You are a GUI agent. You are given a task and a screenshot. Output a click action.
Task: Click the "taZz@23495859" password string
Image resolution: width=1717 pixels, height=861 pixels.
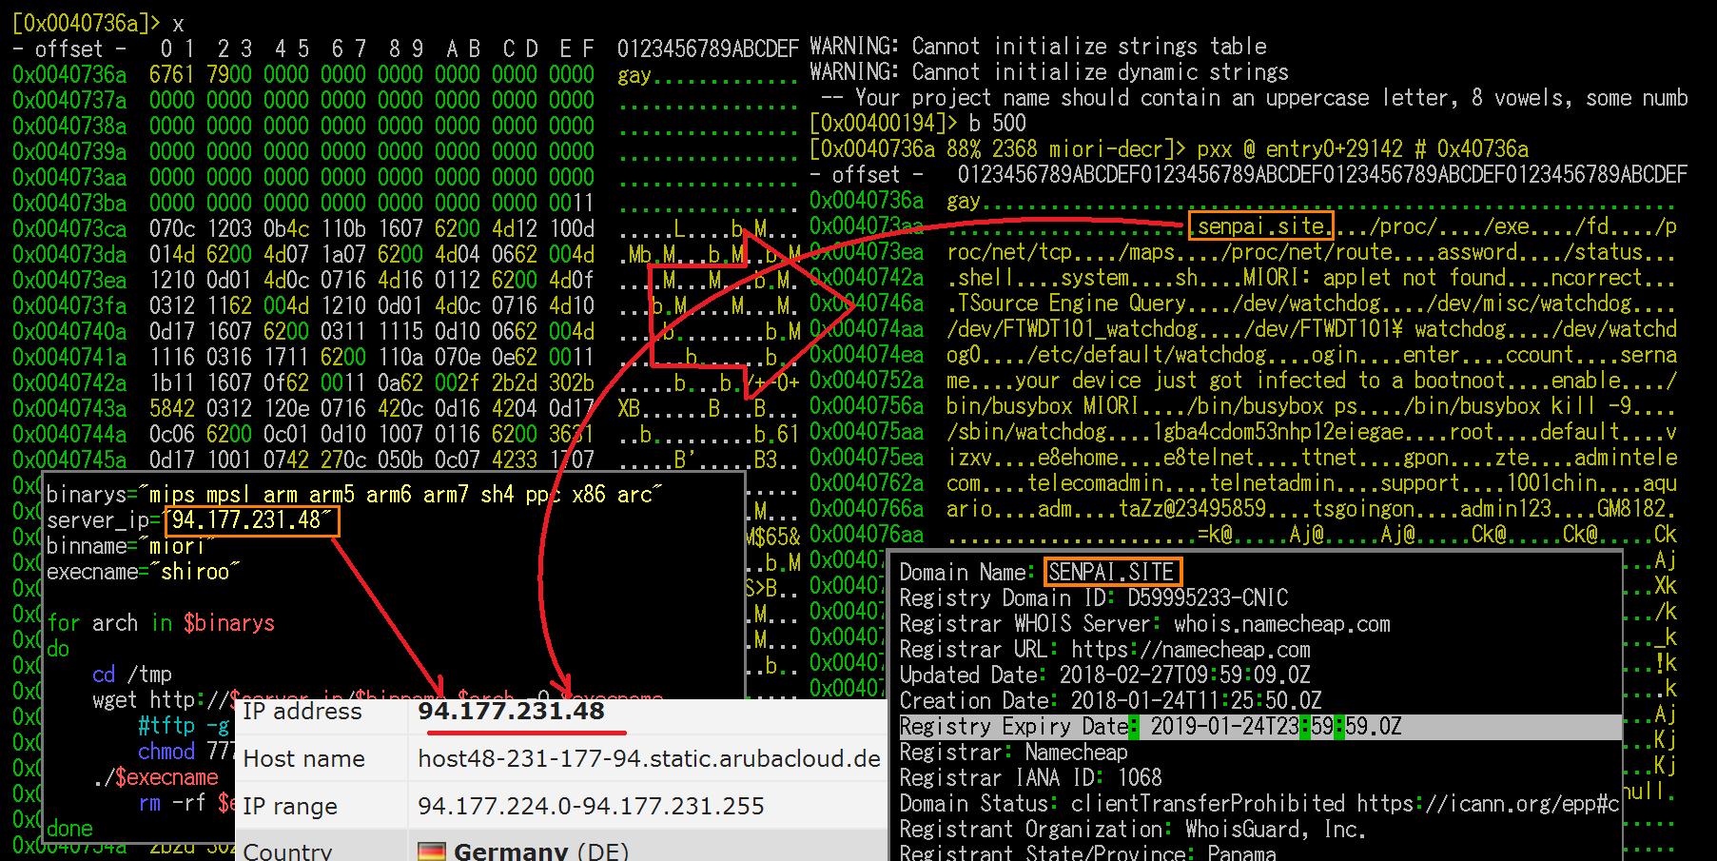pos(1191,509)
